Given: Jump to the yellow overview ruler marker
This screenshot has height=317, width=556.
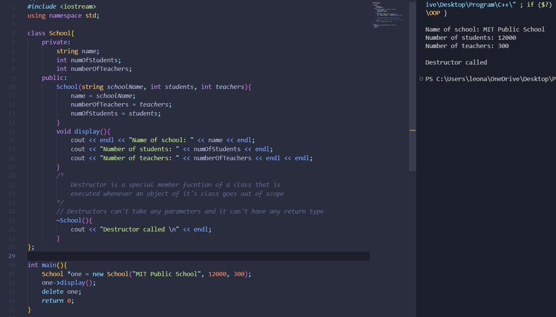Looking at the screenshot, I should [412, 131].
